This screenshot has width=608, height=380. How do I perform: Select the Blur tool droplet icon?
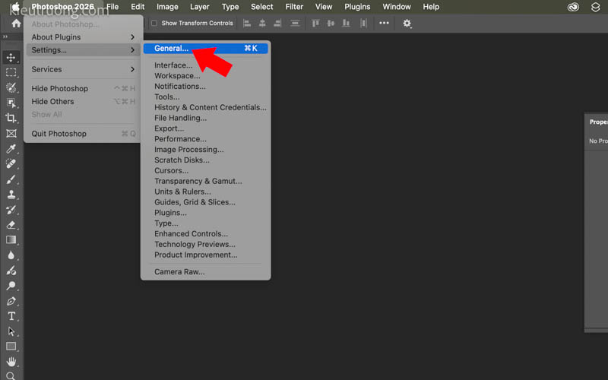pos(11,255)
